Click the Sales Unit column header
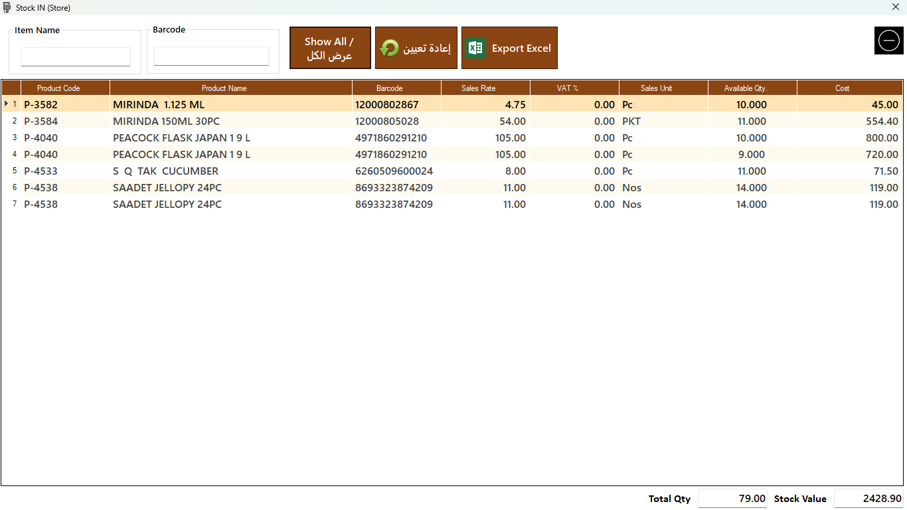This screenshot has height=510, width=907. pos(663,88)
